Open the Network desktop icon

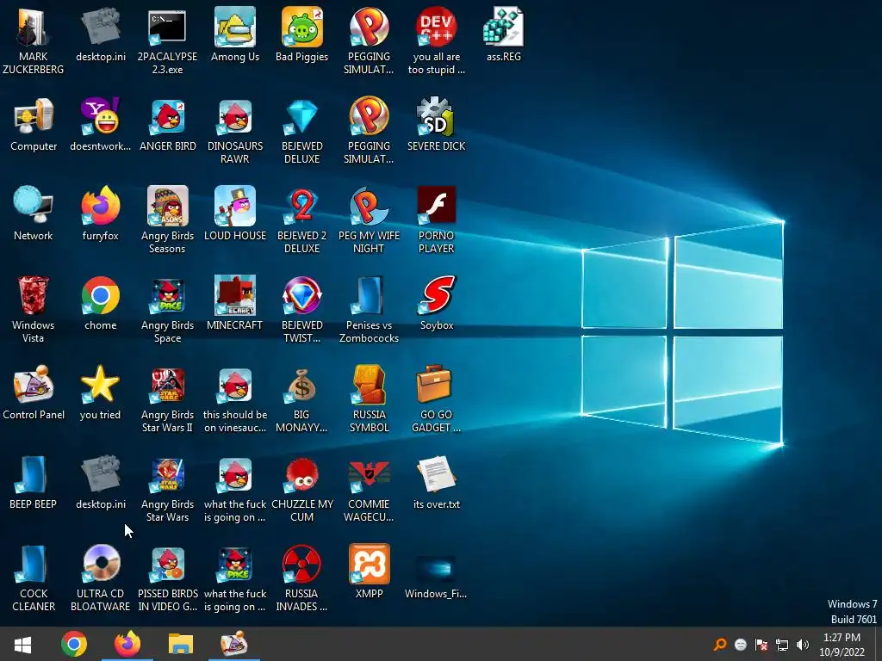[x=34, y=213]
